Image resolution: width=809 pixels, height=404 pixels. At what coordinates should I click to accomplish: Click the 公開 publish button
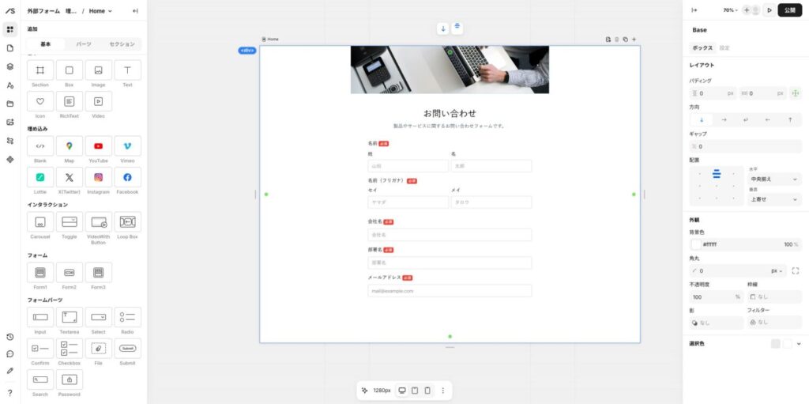pyautogui.click(x=789, y=10)
